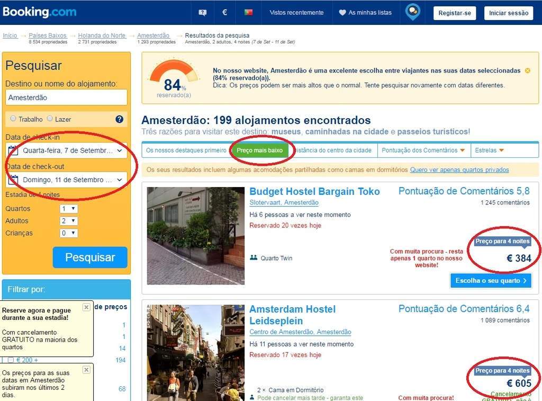The image size is (542, 401).
Task: Open the check-out date dropdown
Action: (66, 180)
